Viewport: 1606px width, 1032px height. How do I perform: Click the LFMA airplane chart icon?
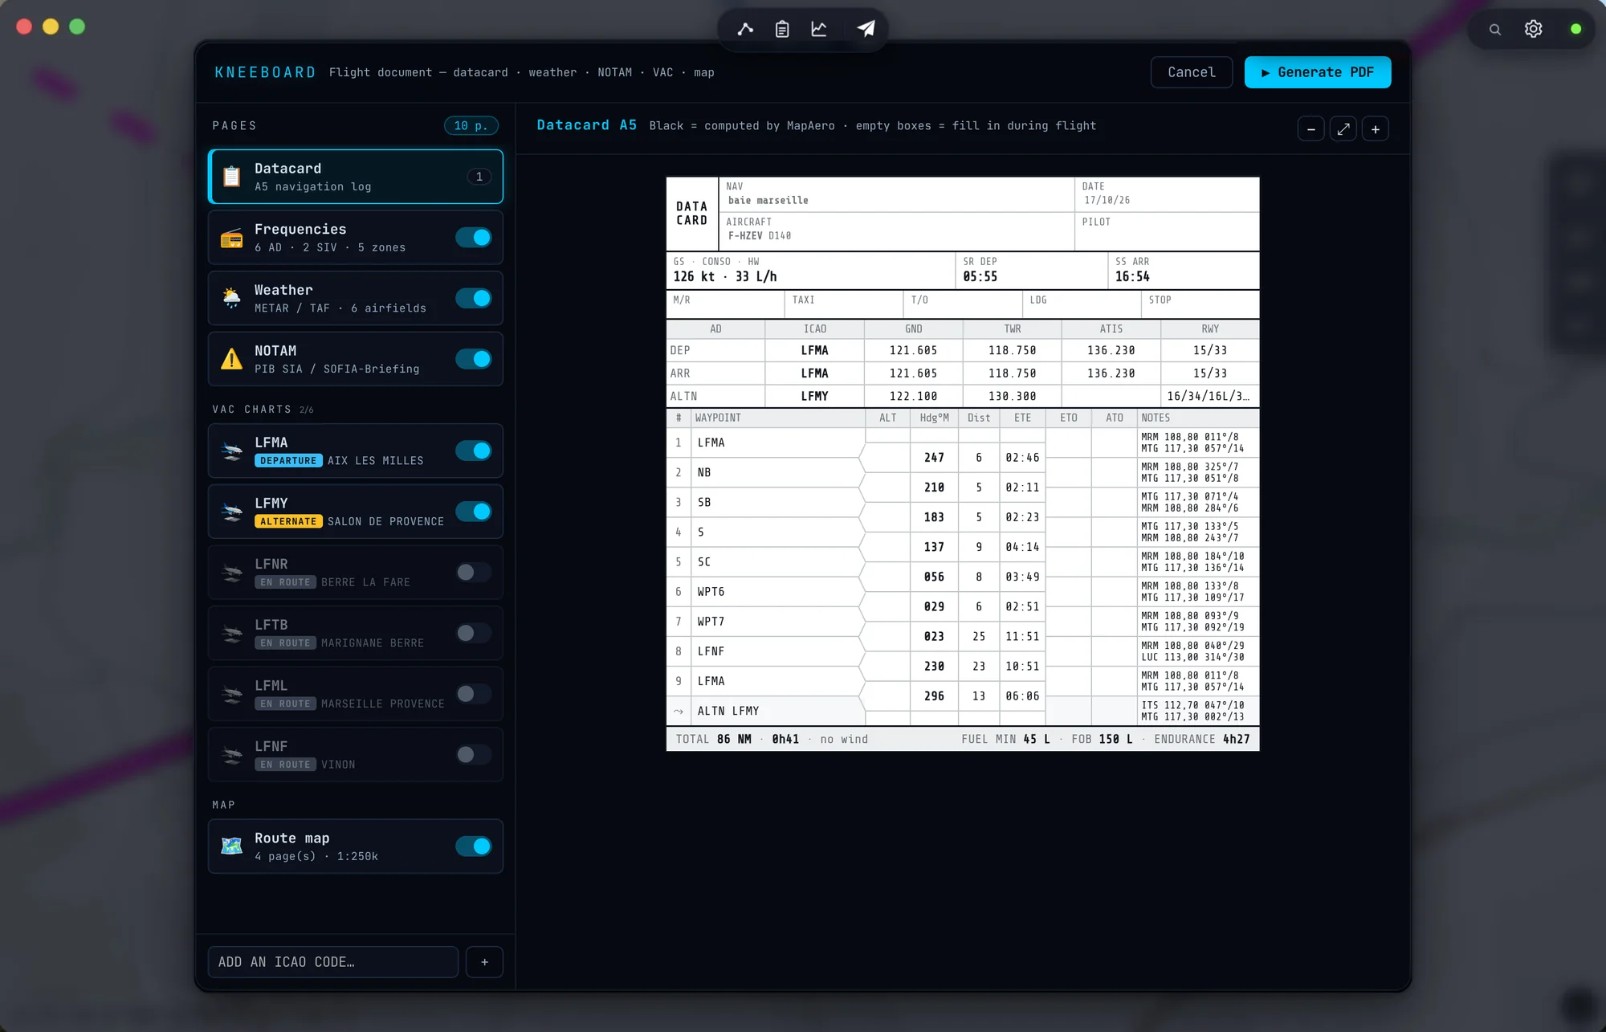(231, 451)
